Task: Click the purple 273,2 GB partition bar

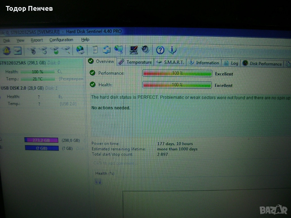Action: tap(41, 140)
